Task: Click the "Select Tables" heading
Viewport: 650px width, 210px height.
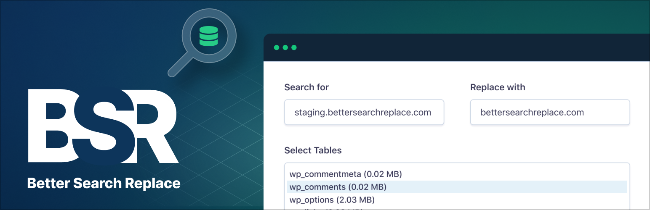Action: (313, 150)
